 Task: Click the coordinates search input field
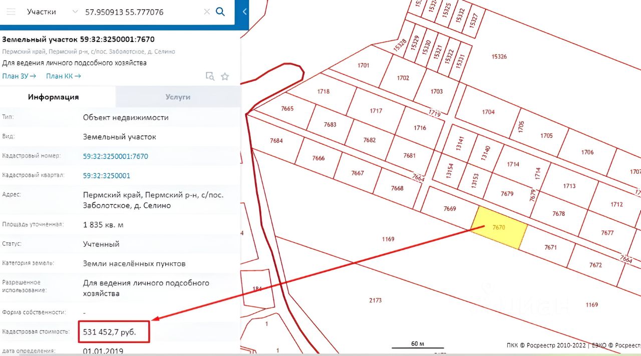pos(141,12)
